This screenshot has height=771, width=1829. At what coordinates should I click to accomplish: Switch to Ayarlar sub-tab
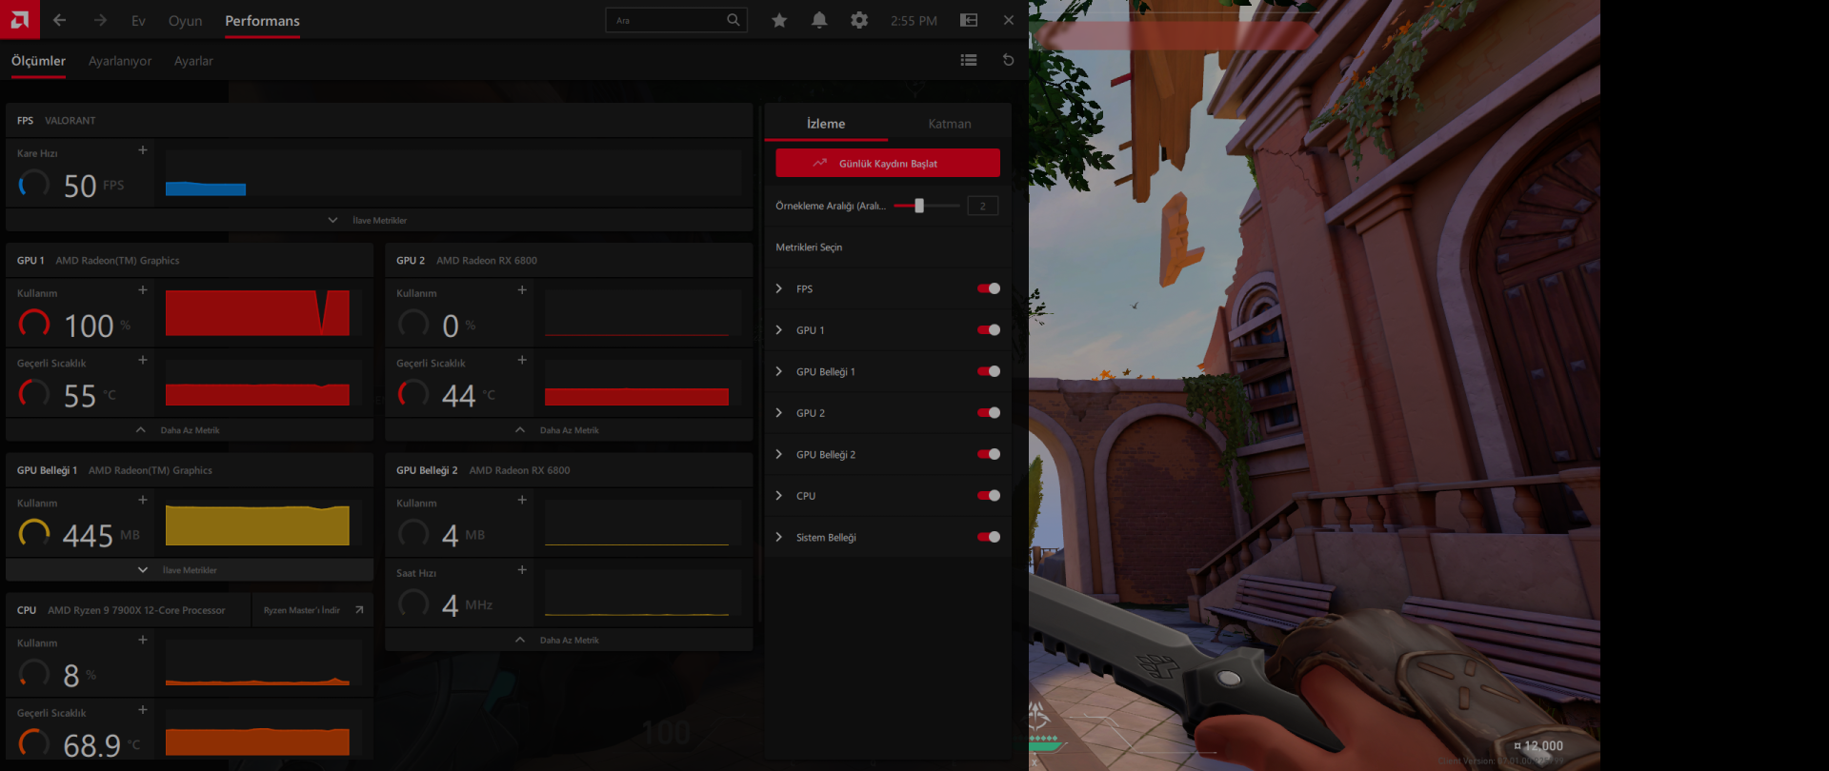(x=193, y=61)
